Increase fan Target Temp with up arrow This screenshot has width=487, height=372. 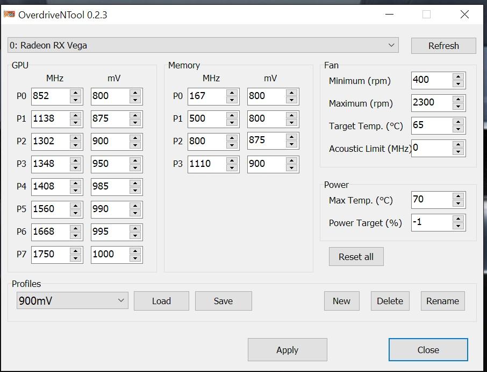pyautogui.click(x=458, y=122)
